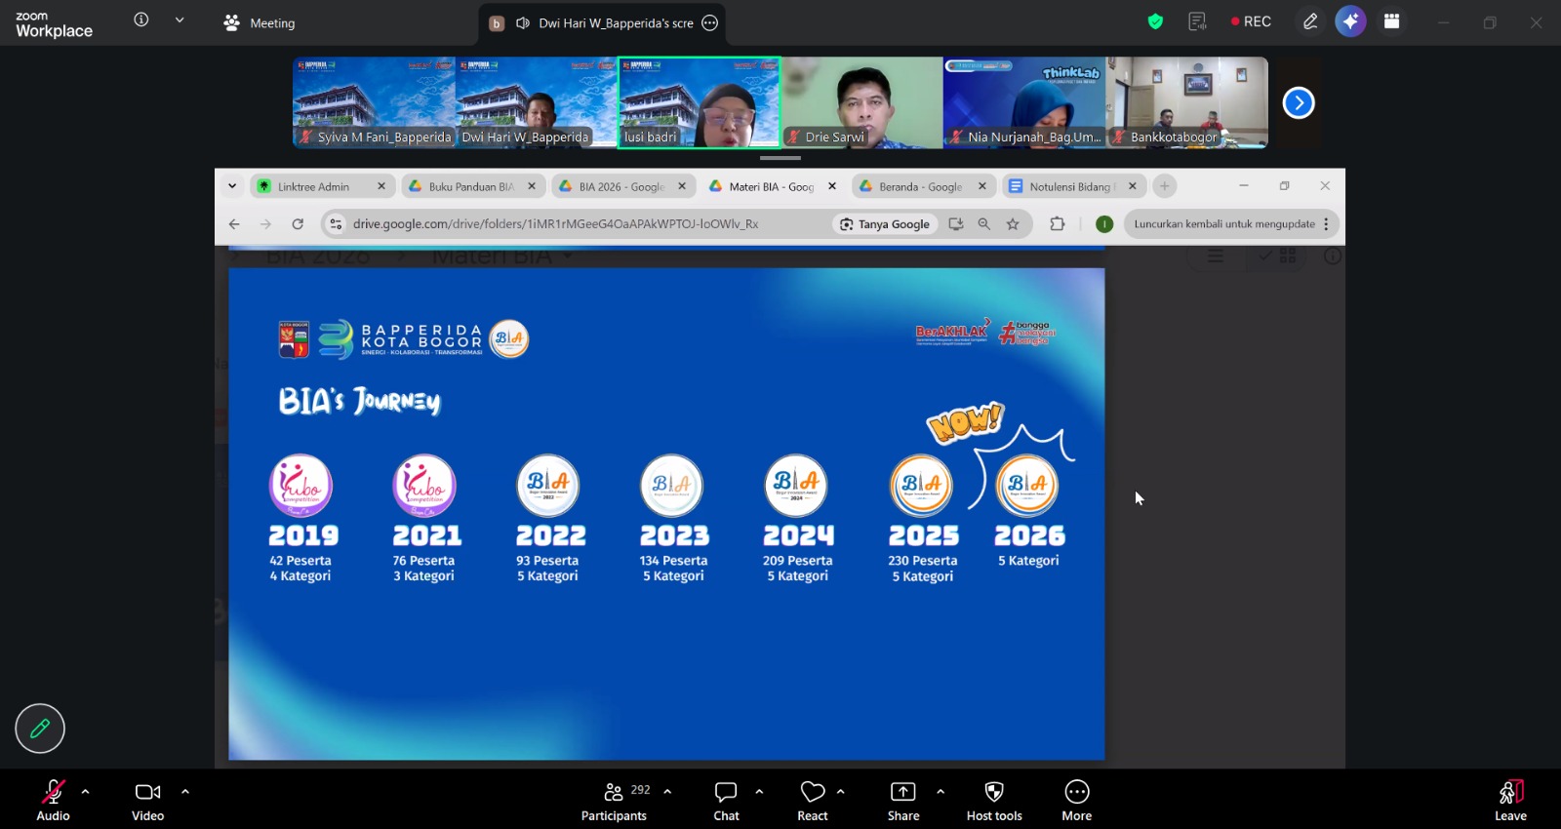Expand Audio options arrow

point(86,791)
